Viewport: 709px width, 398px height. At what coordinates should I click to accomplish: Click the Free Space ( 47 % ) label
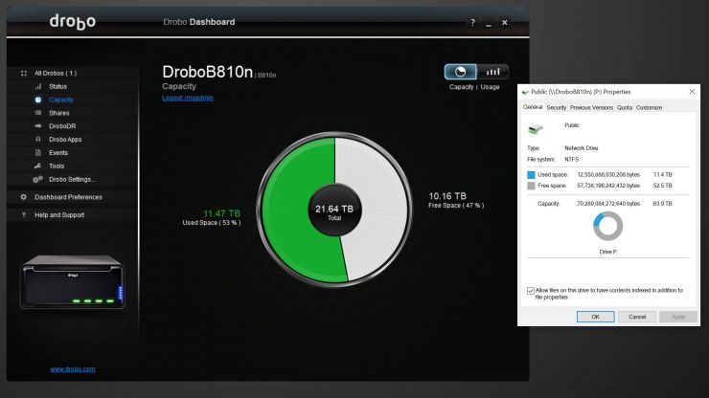456,206
